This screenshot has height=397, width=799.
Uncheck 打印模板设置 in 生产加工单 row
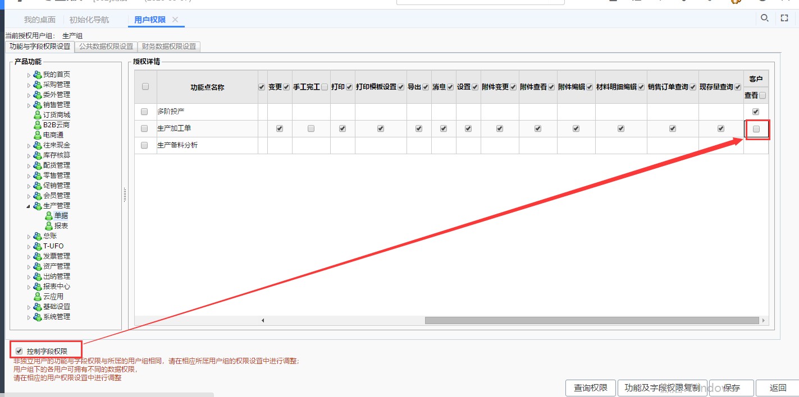(381, 128)
